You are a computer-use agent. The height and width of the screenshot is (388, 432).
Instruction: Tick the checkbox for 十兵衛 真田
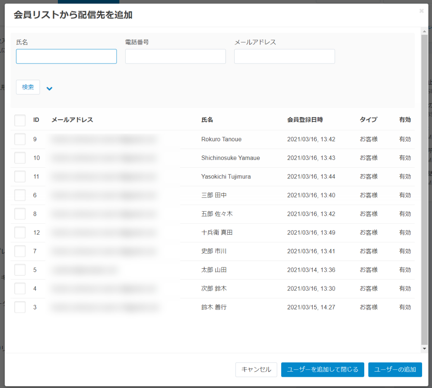point(20,232)
